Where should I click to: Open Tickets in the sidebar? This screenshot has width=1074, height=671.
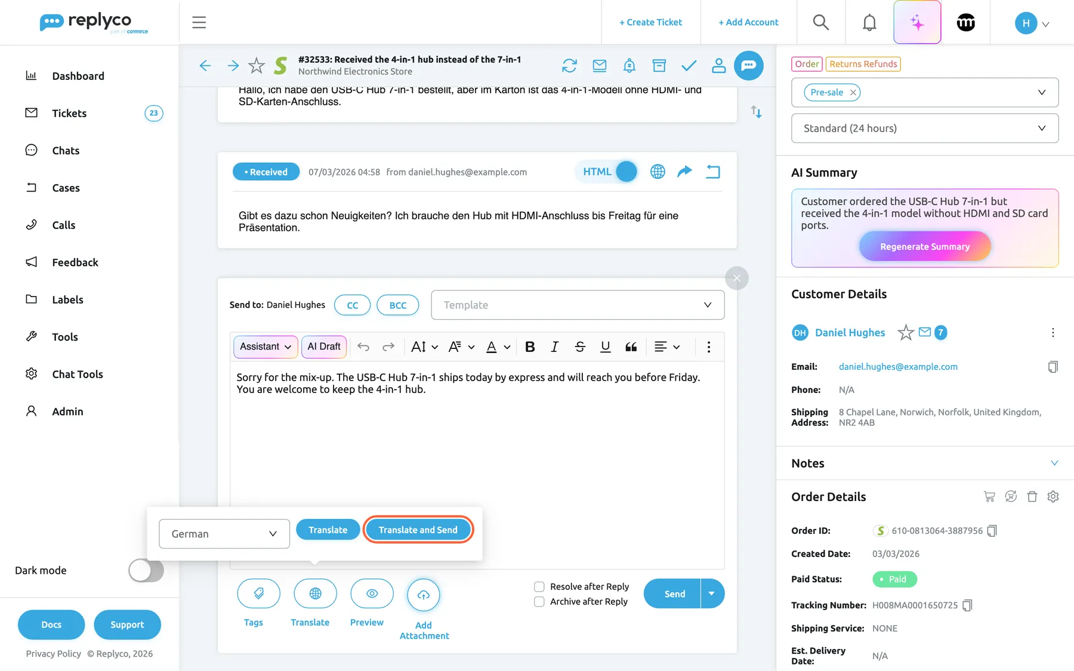tap(69, 113)
